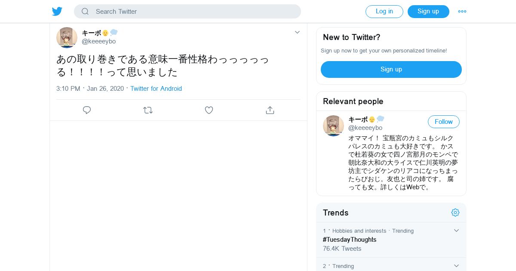This screenshot has width=516, height=271.
Task: Click the Twitter bird logo
Action: 57,12
